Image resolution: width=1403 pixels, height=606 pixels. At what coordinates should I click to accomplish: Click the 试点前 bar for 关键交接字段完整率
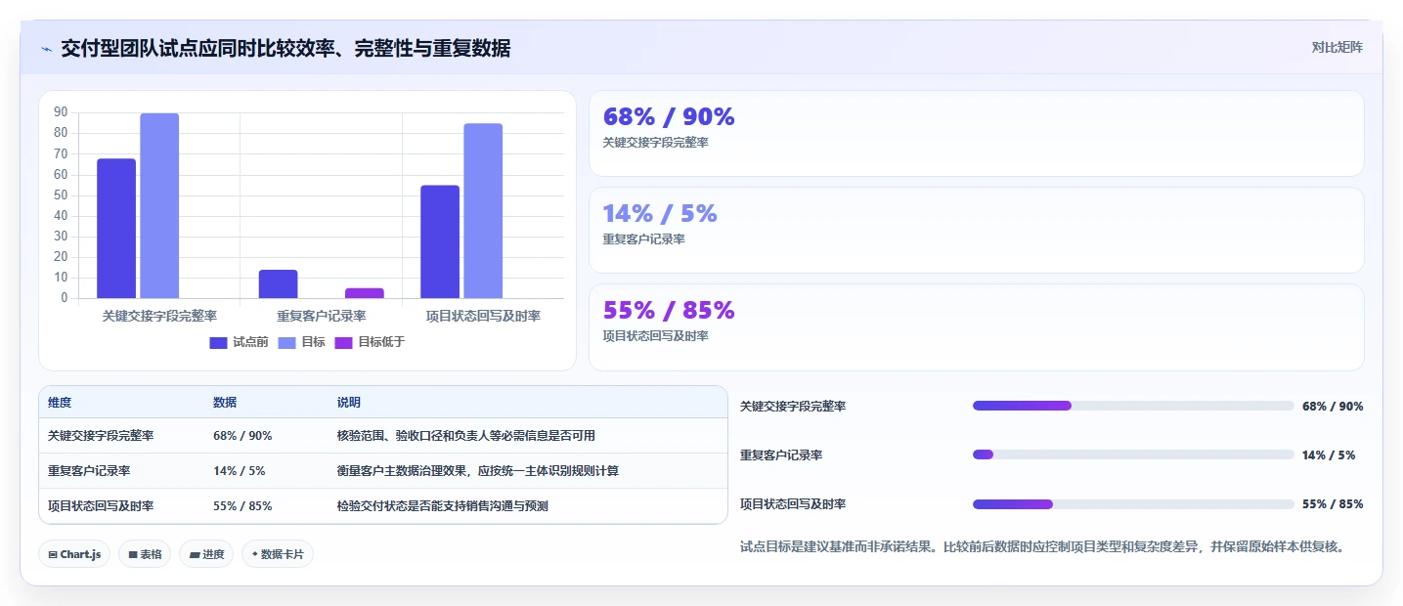pyautogui.click(x=116, y=229)
